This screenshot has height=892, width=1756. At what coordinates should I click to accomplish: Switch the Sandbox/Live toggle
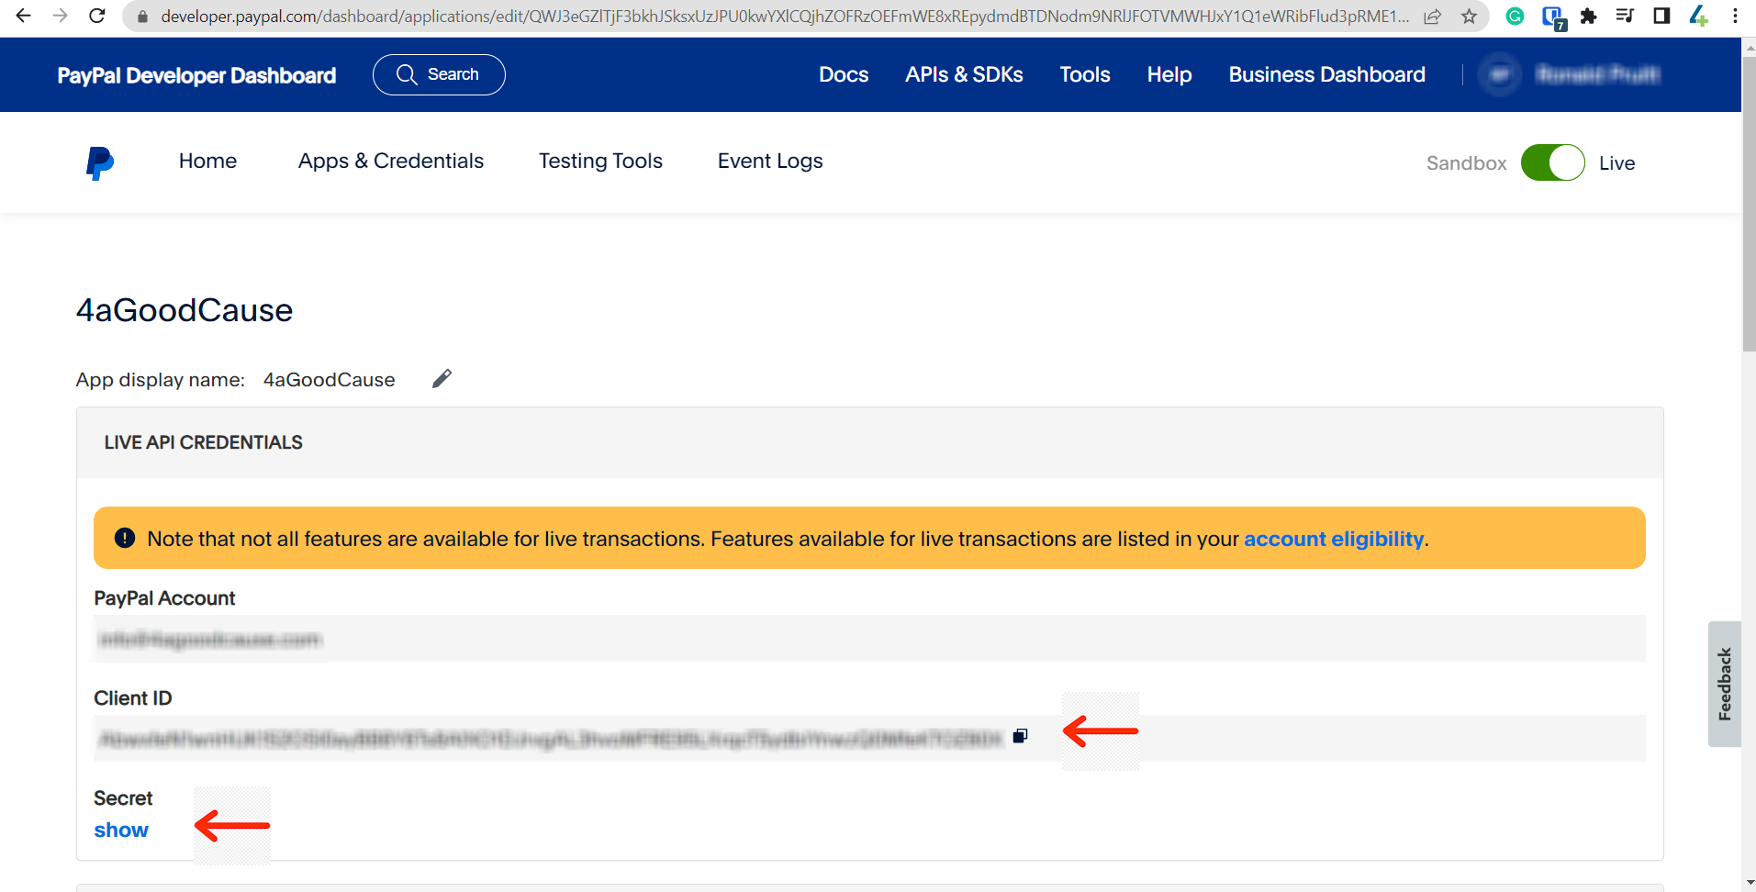1552,163
